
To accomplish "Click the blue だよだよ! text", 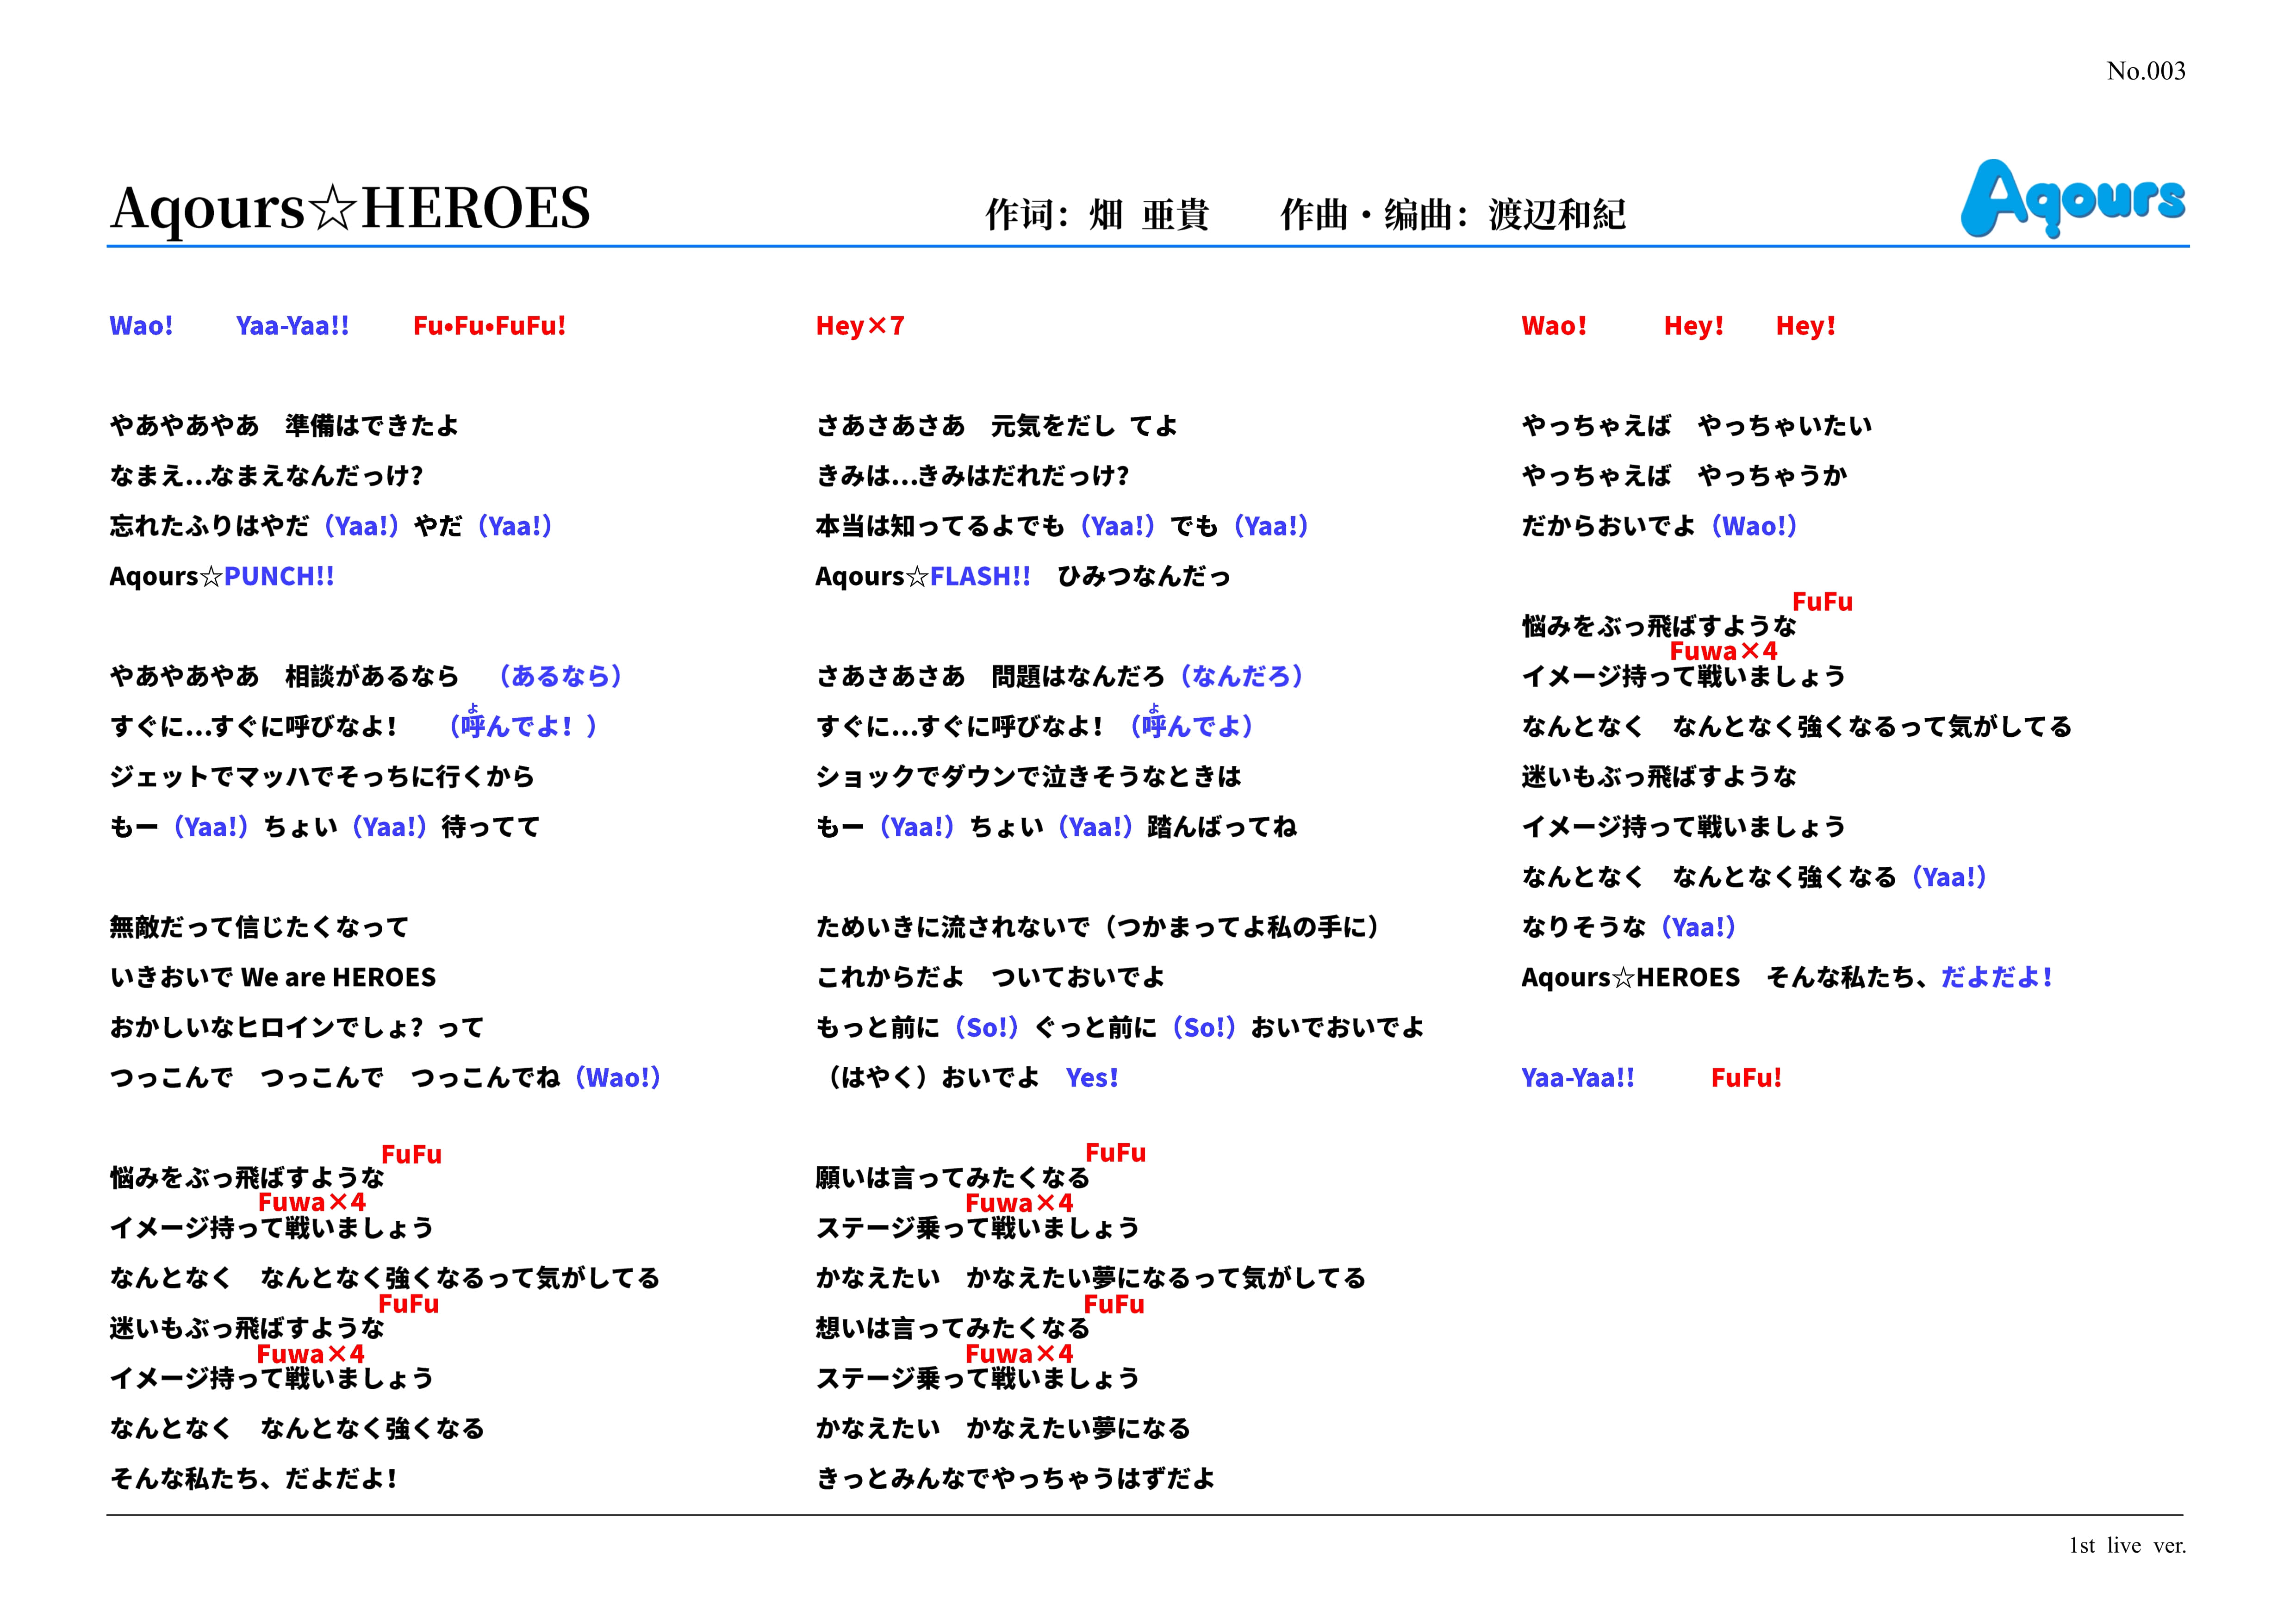I will point(1996,977).
